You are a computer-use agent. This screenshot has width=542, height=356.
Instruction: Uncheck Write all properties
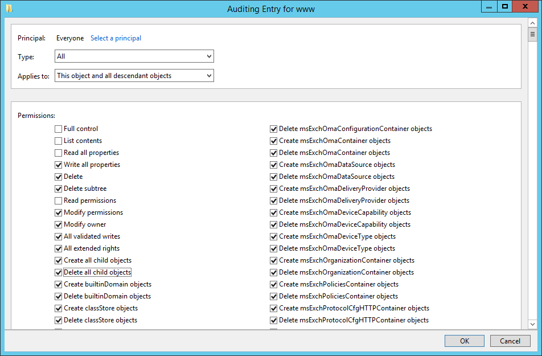tap(59, 165)
